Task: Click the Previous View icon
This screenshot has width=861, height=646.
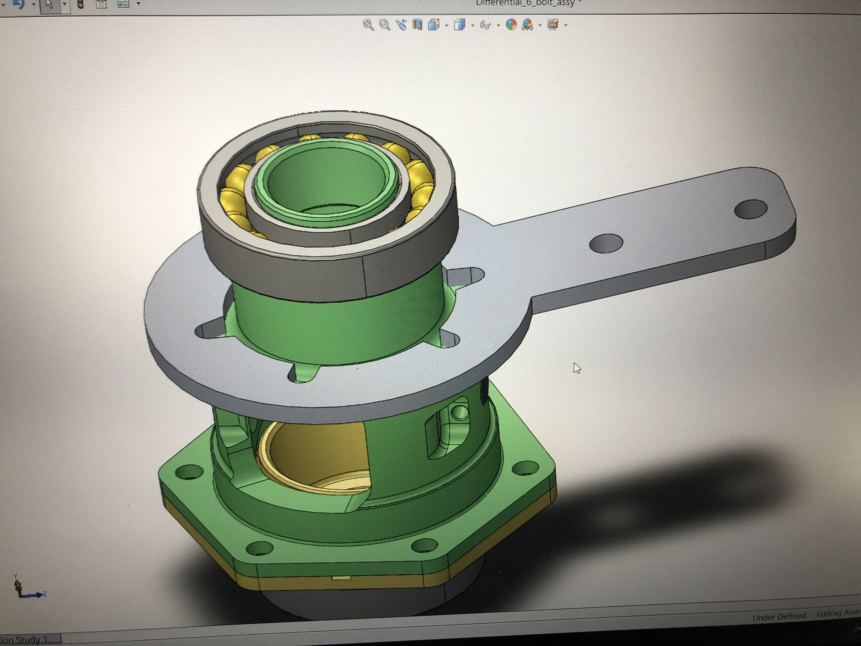Action: [401, 25]
